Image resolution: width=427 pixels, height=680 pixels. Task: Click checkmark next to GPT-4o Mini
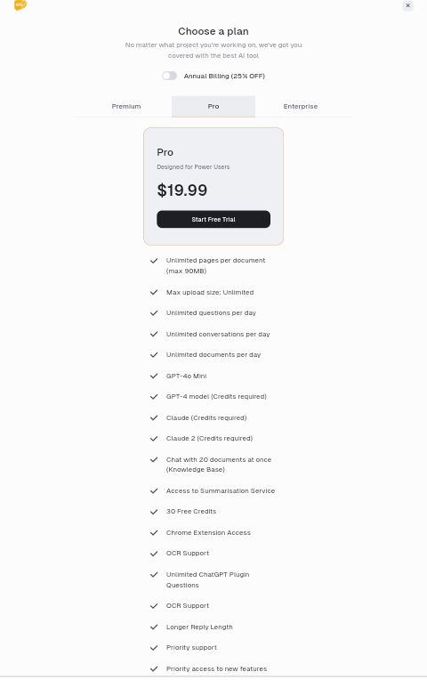(154, 376)
